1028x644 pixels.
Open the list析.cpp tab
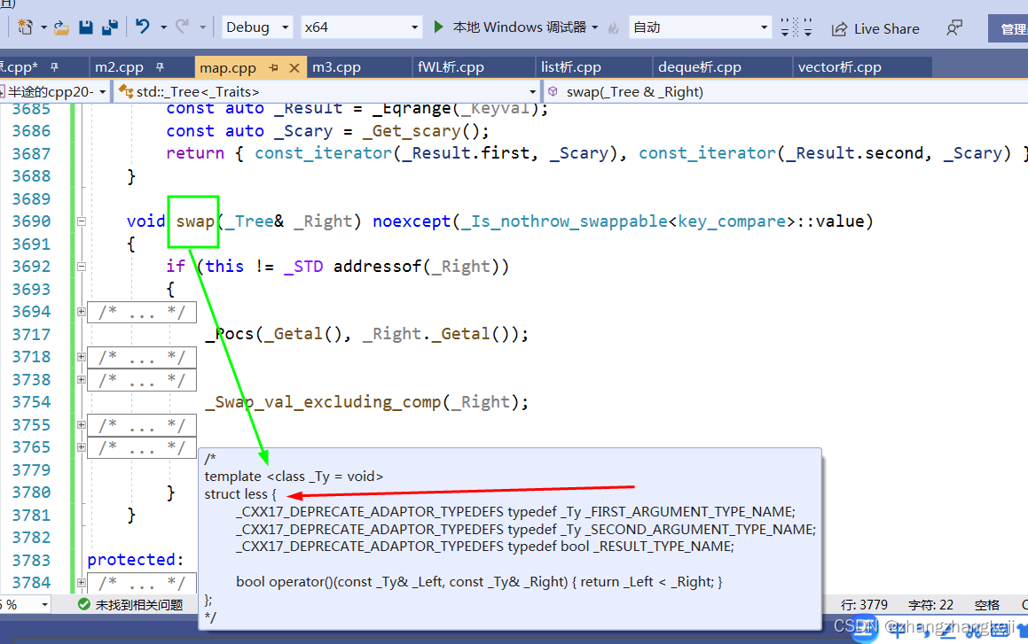point(571,67)
